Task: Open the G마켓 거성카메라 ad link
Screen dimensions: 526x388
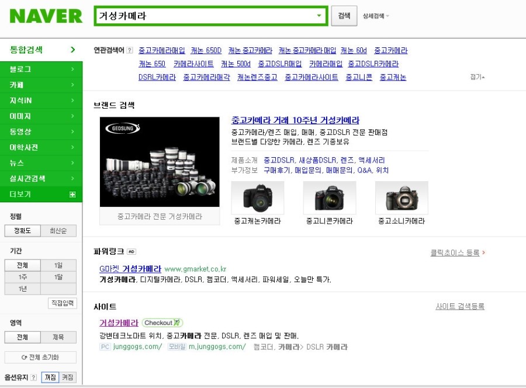Action: 130,269
